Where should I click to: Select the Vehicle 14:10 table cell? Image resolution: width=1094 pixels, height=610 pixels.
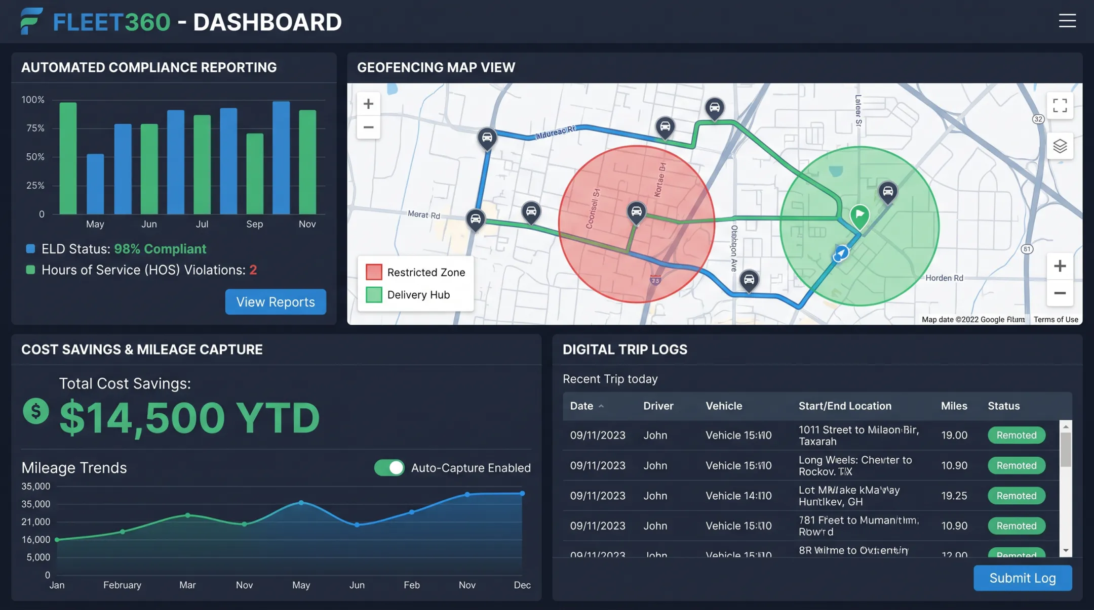[x=738, y=496]
